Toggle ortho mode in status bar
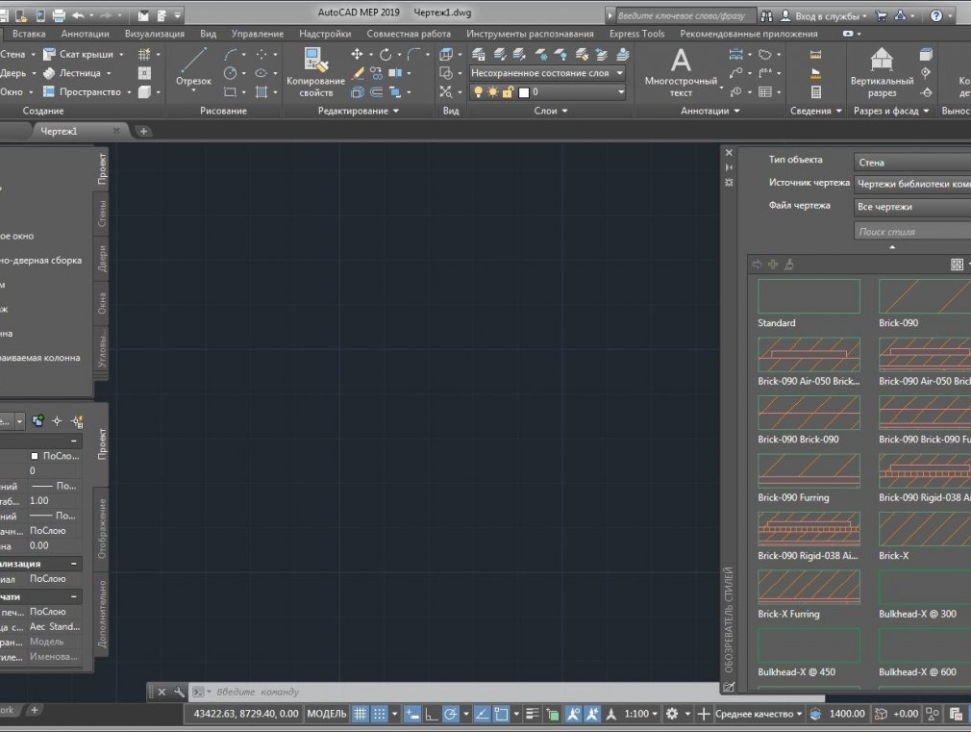The image size is (971, 732). [x=431, y=714]
